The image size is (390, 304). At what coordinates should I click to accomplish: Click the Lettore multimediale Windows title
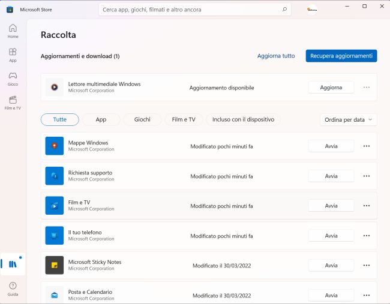[104, 84]
